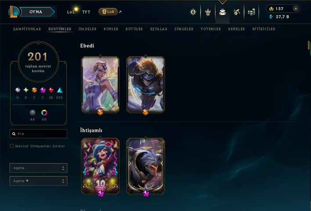The height and width of the screenshot is (211, 311).
Task: Open the first Aşama dropdown
Action: tap(39, 168)
